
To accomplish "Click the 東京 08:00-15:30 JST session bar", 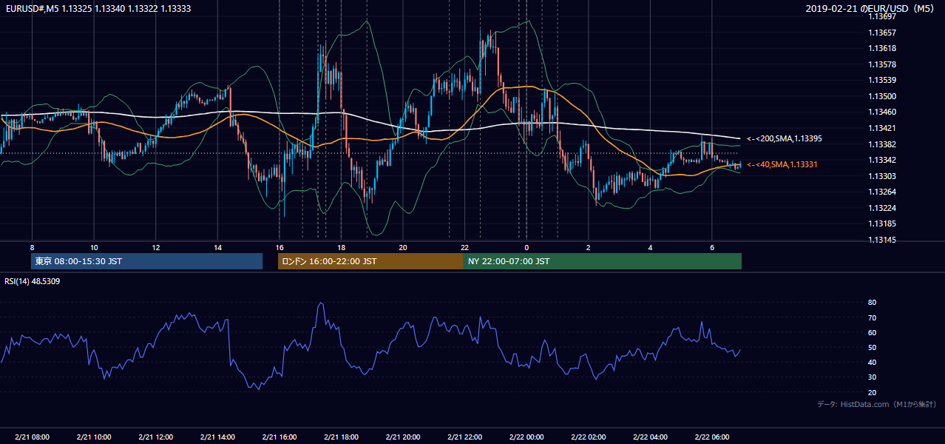I will tap(146, 261).
